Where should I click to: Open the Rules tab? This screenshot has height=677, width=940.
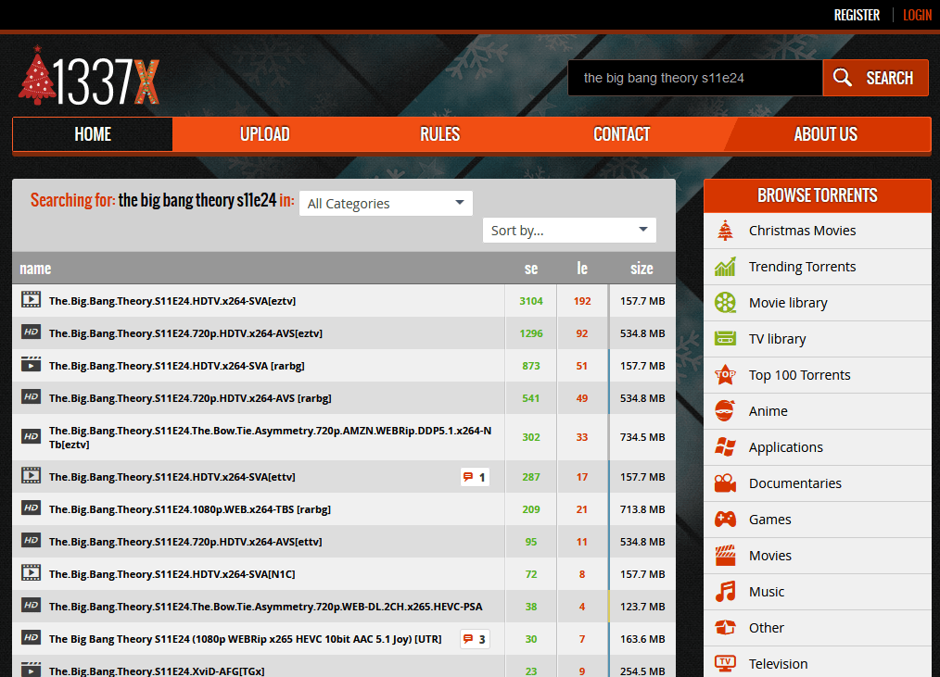tap(440, 134)
